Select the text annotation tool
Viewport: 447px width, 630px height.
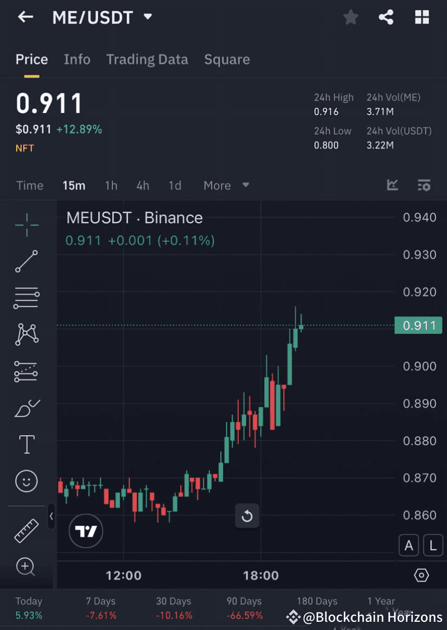pos(27,444)
